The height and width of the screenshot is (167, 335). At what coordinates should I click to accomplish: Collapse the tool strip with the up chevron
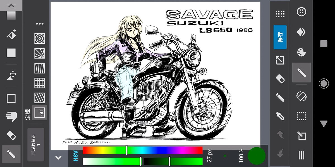pyautogui.click(x=11, y=5)
